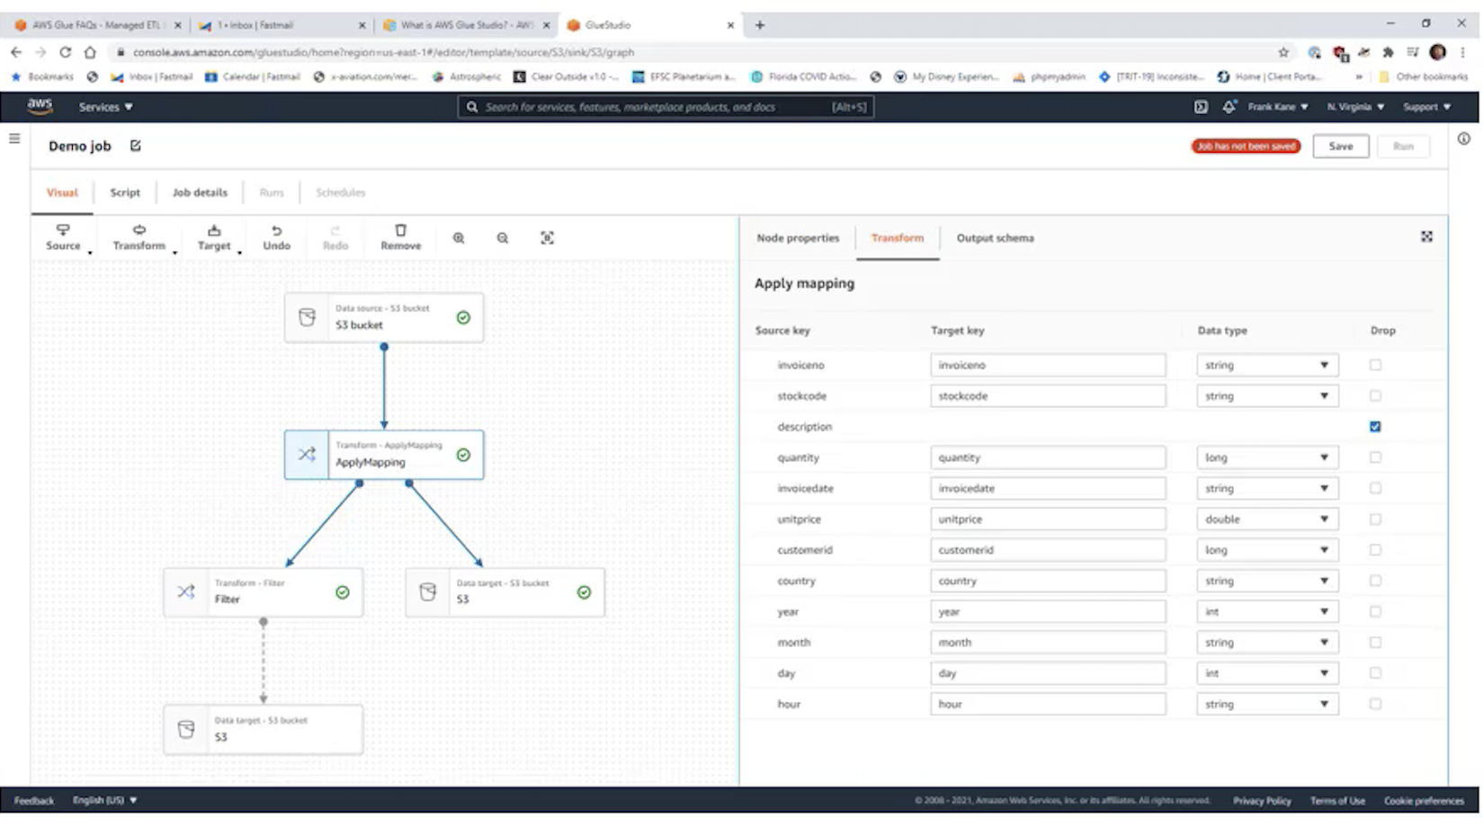The width and height of the screenshot is (1484, 818).
Task: Save the Demo job
Action: [1340, 147]
